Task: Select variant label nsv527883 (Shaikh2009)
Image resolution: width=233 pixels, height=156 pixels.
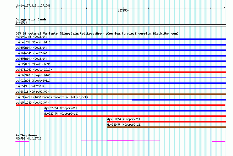Action: pyautogui.click(x=33, y=64)
